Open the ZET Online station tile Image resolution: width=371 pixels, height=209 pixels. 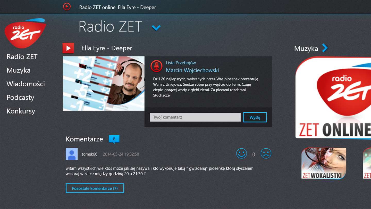pos(333,98)
